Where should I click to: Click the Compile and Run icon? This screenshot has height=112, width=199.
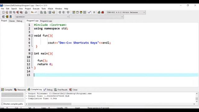(81, 12)
